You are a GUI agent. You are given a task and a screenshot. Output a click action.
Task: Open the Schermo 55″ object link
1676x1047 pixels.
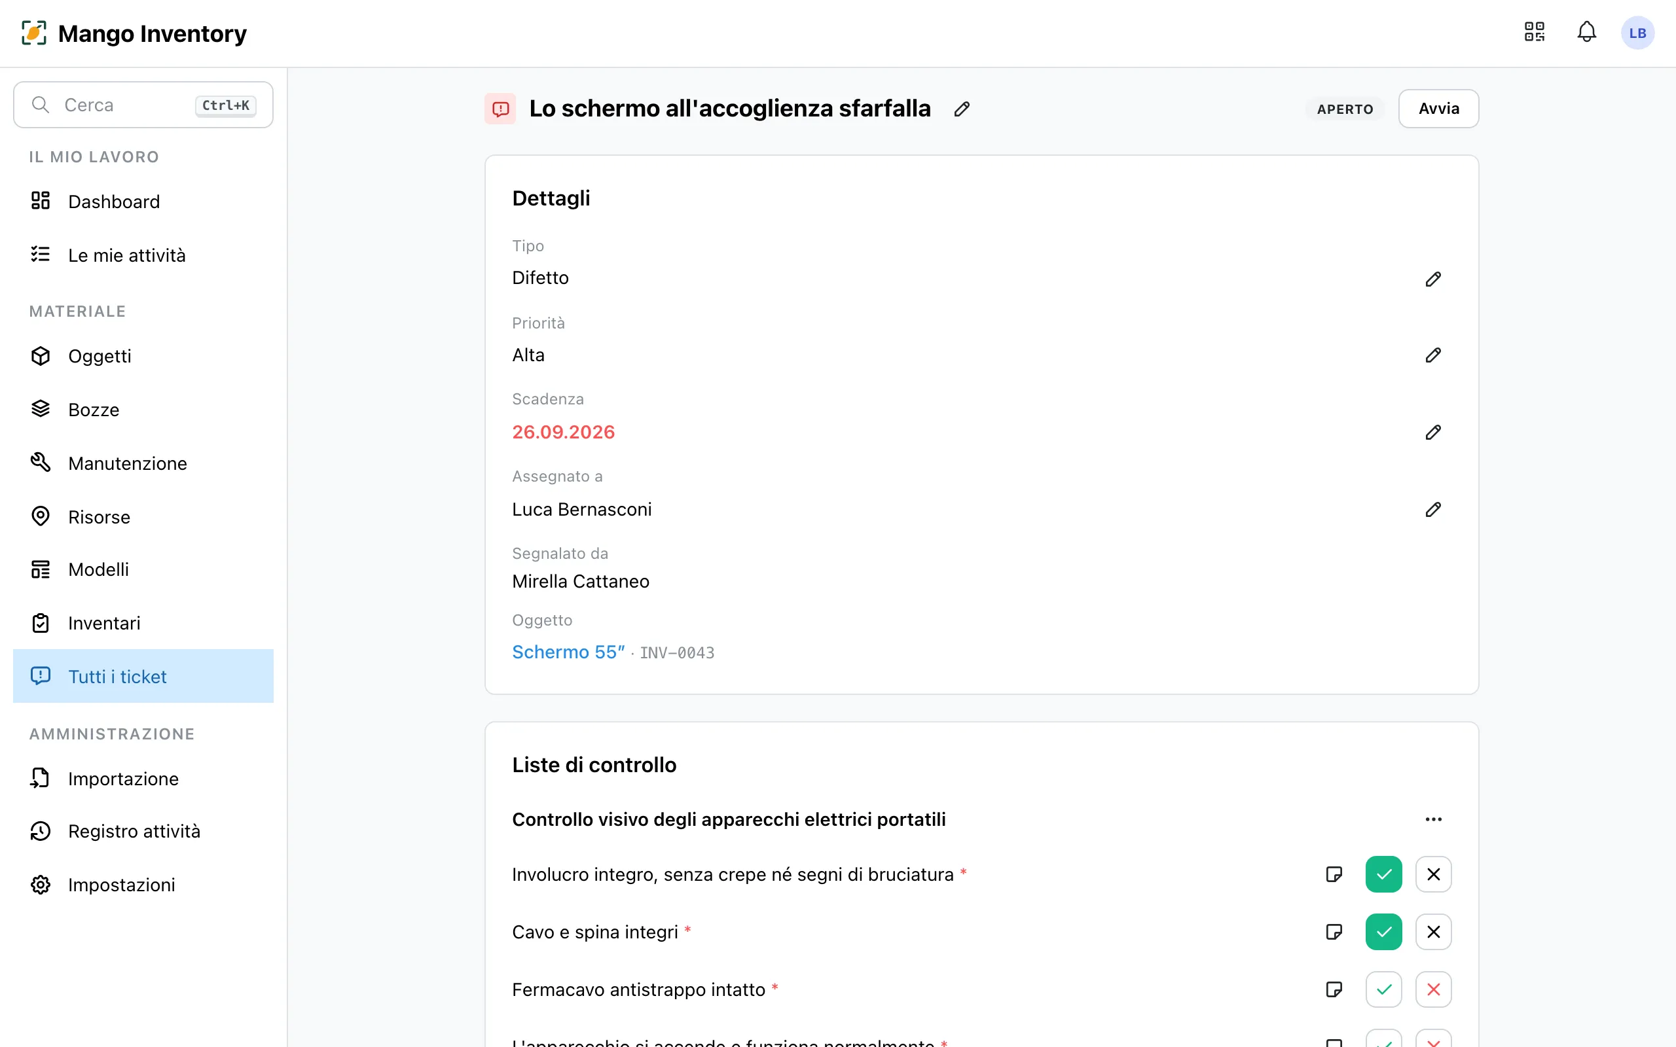point(568,652)
